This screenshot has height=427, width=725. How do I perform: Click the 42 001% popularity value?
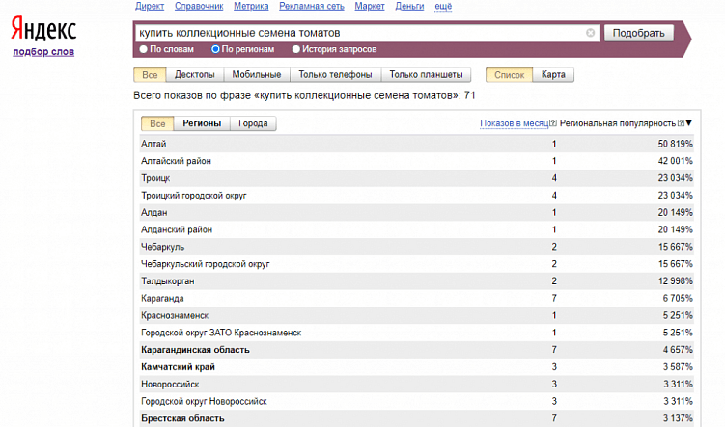(x=675, y=161)
